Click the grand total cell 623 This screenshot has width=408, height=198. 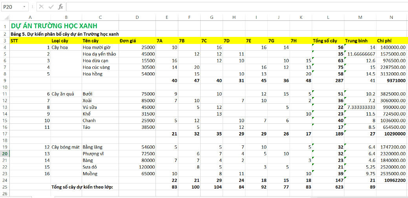(x=328, y=187)
